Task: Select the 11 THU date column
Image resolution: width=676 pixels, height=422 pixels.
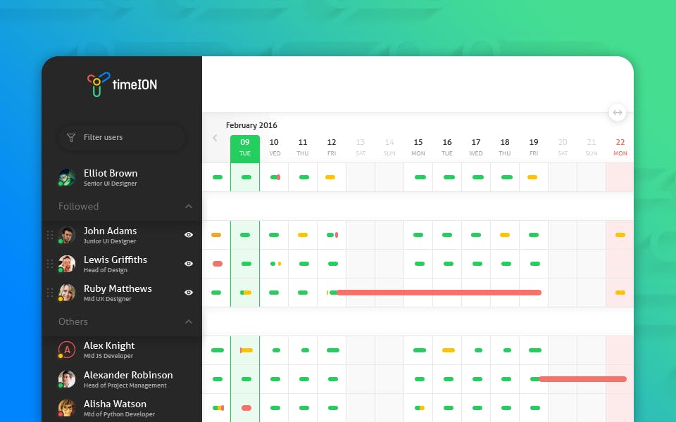Action: [x=303, y=147]
